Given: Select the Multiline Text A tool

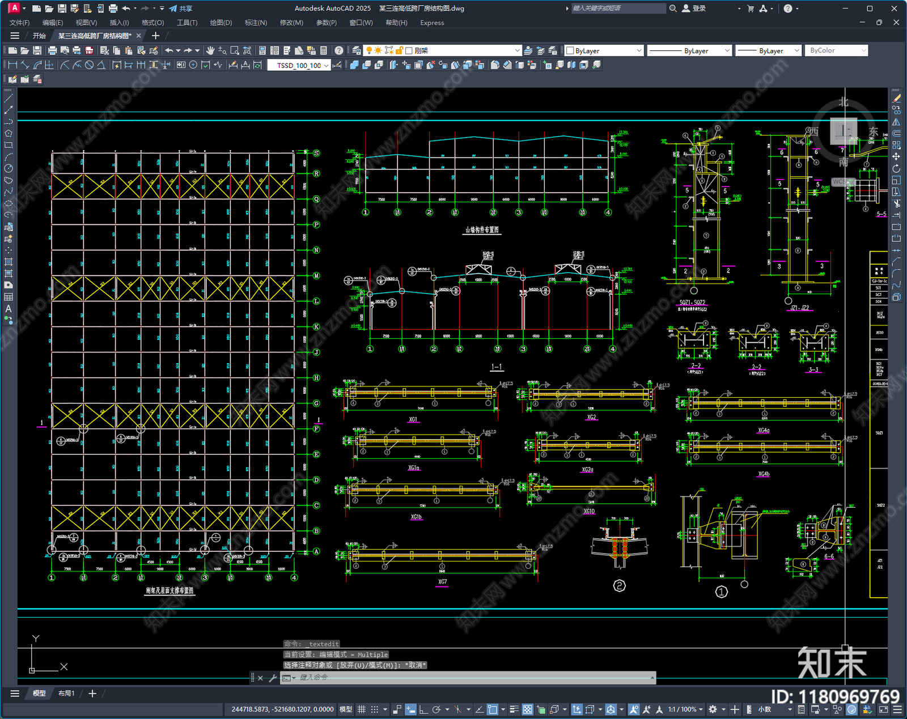Looking at the screenshot, I should 9,309.
